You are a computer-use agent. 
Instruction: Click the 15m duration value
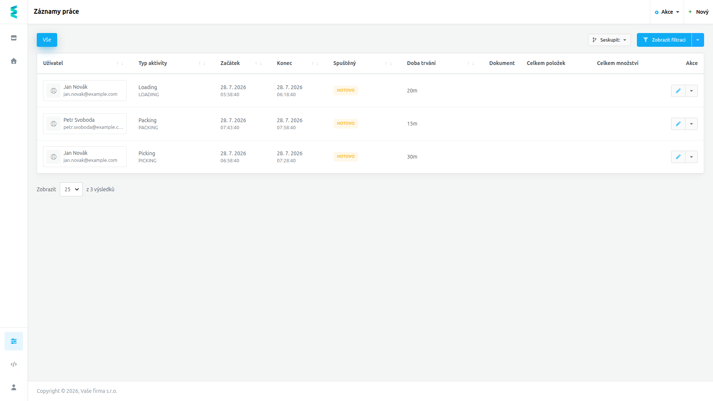pos(412,124)
